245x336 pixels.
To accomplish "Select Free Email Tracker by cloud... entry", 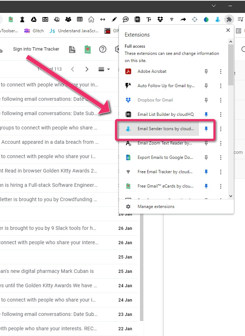I will 159,172.
